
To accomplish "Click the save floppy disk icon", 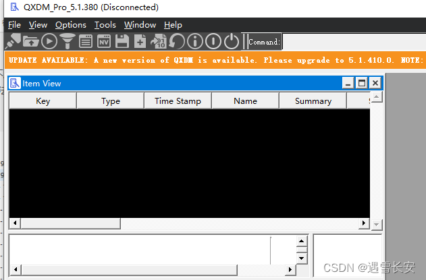I will click(122, 42).
